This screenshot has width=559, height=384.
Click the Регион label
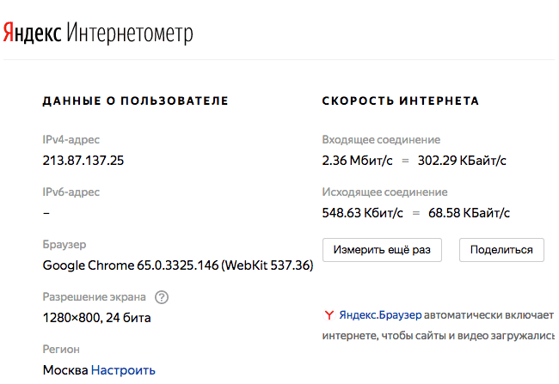tap(61, 349)
